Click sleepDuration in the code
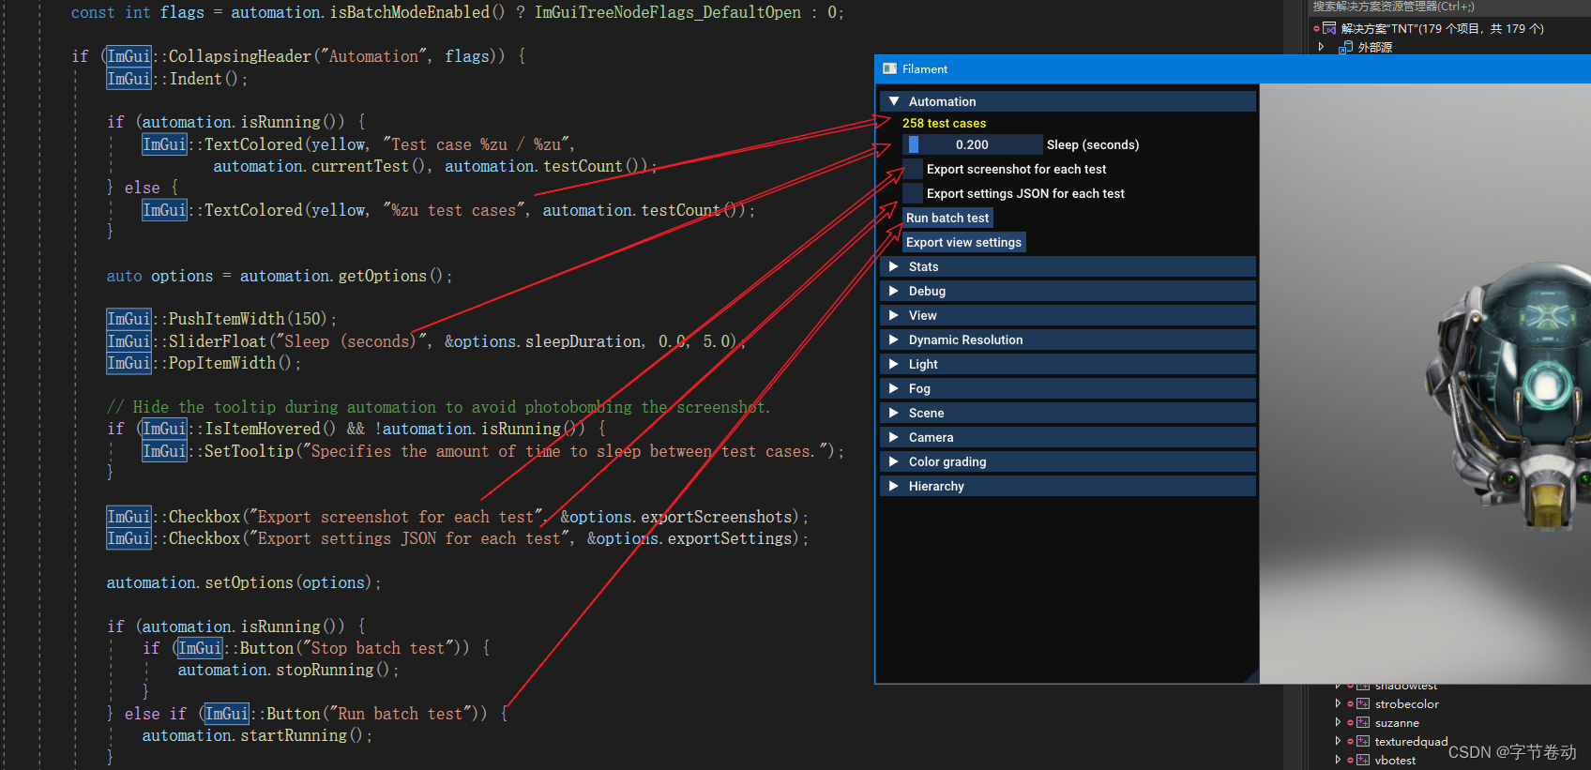The image size is (1591, 770). 584,341
